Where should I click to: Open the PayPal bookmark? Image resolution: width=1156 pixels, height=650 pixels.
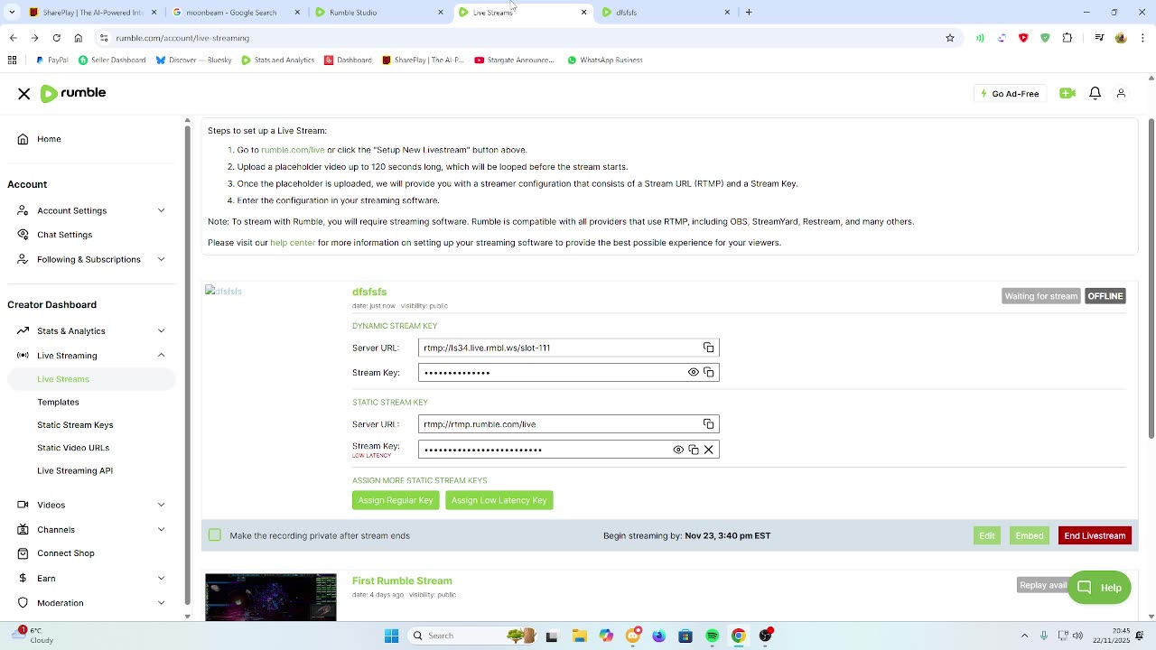pos(51,60)
